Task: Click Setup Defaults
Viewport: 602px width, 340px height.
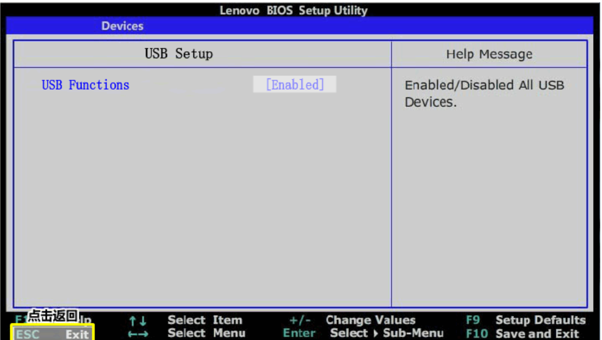Action: pyautogui.click(x=540, y=321)
